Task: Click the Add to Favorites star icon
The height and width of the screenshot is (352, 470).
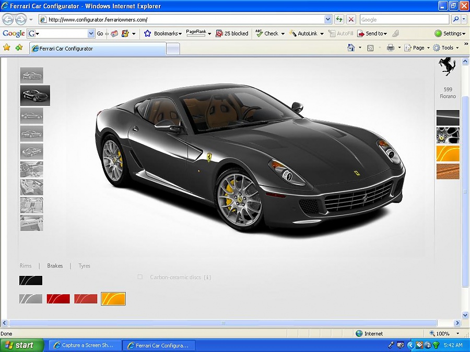Action: (19, 47)
